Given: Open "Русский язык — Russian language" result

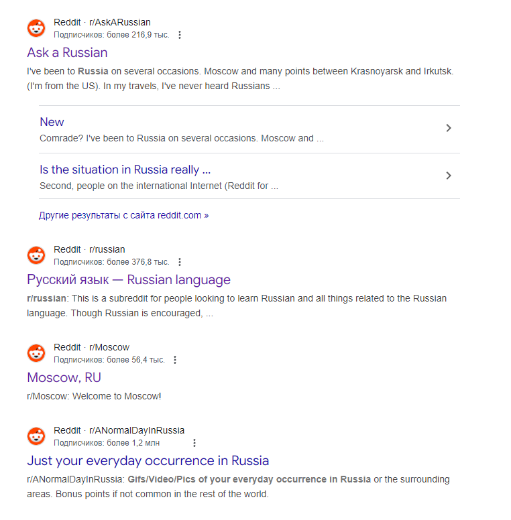Looking at the screenshot, I should click(129, 279).
